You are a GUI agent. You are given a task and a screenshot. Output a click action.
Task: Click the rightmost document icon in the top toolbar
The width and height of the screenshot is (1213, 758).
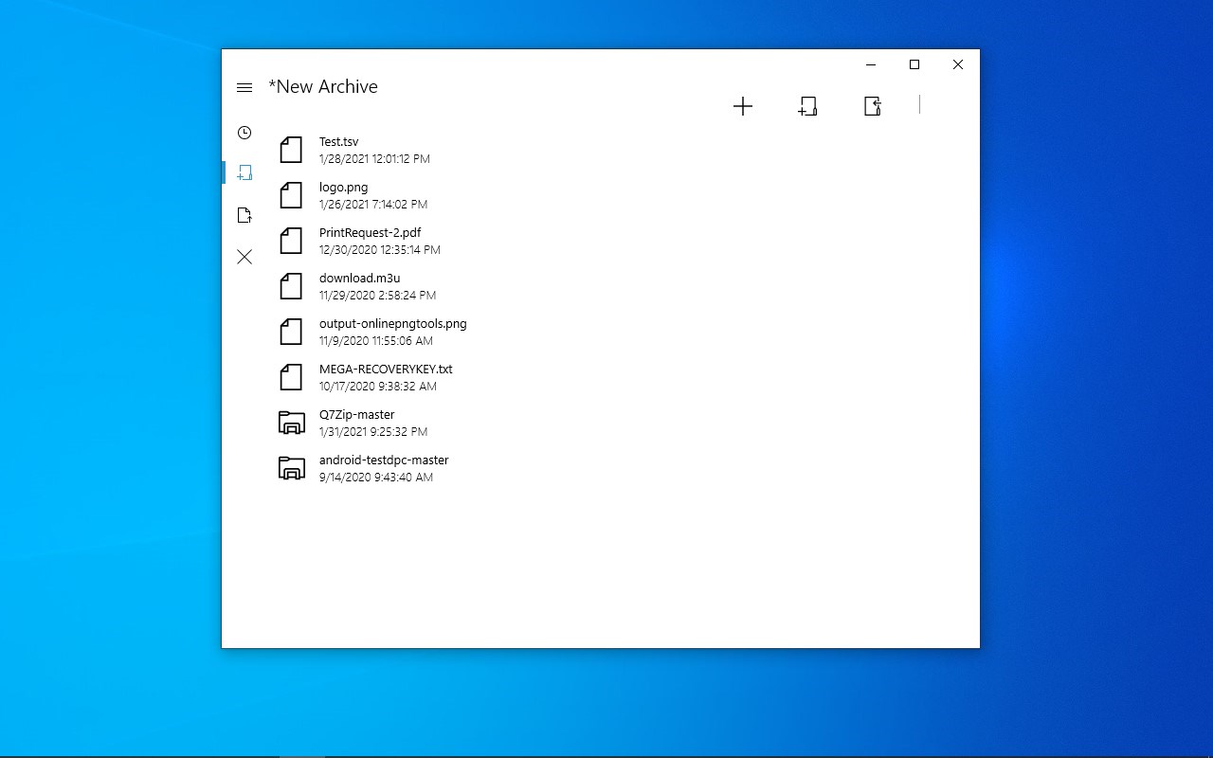873,106
